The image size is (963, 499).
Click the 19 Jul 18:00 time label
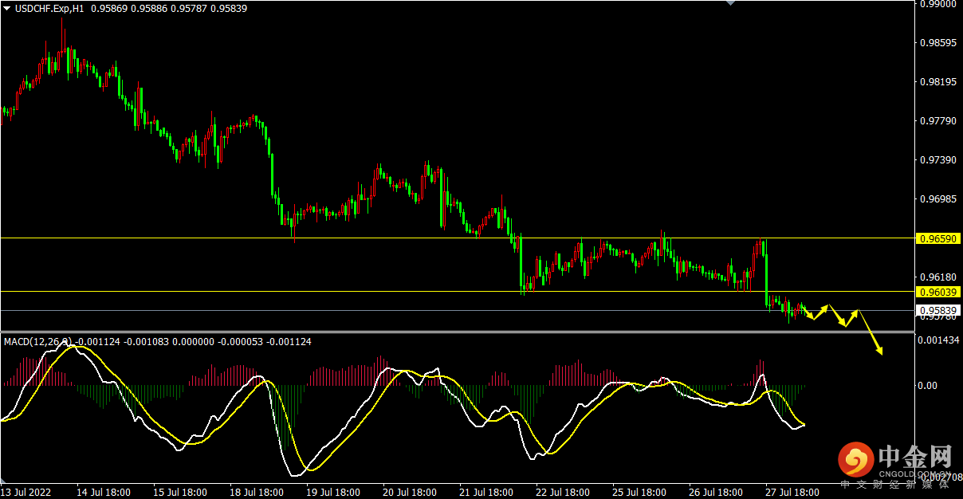pos(333,493)
